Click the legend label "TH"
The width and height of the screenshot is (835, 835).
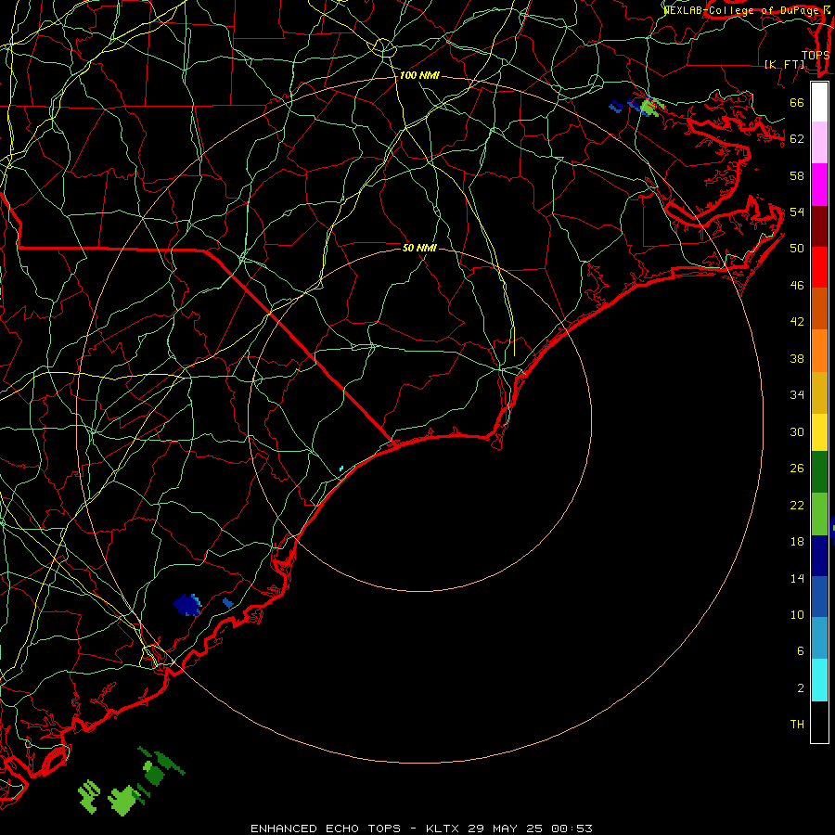[797, 725]
